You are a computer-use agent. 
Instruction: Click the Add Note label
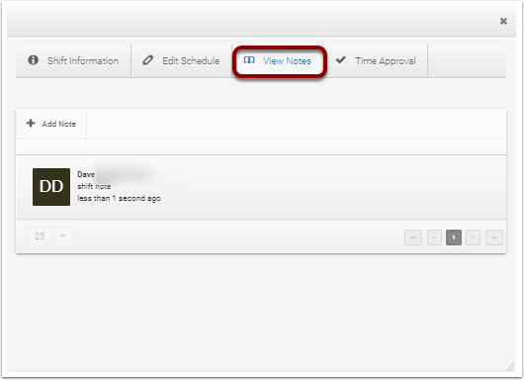pos(58,124)
